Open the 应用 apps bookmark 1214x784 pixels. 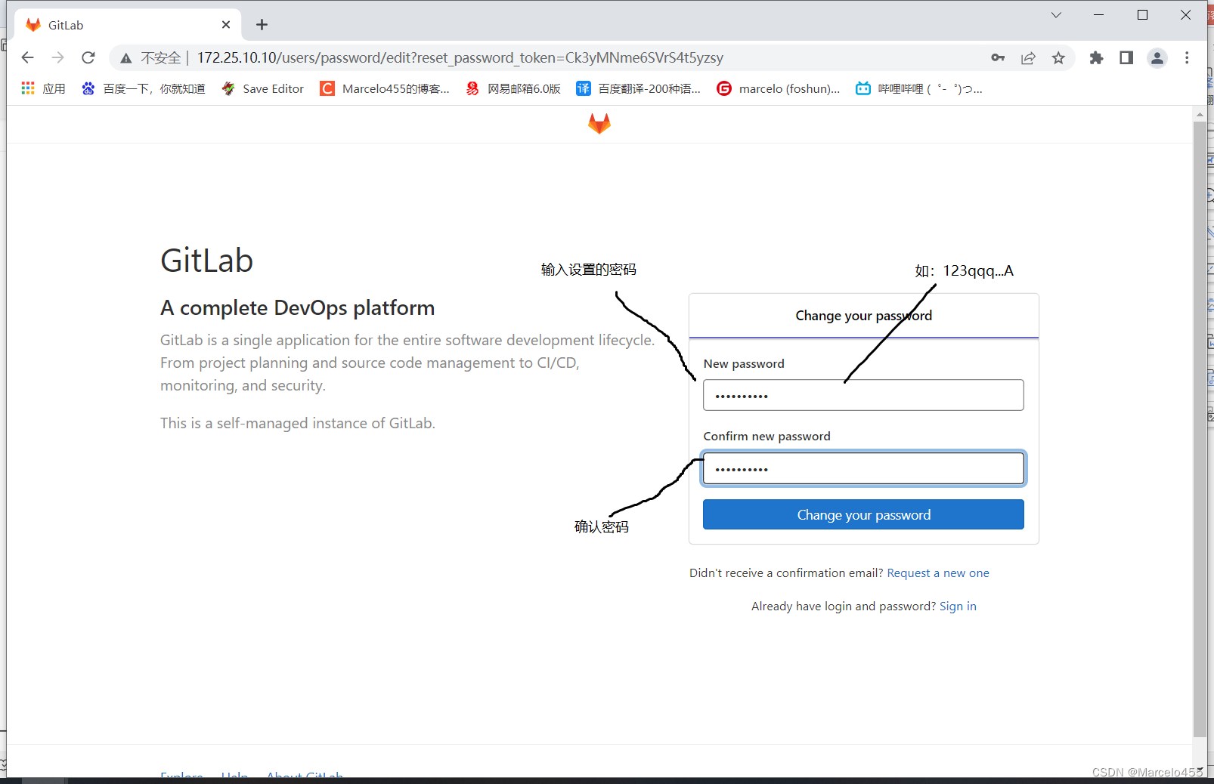(43, 88)
